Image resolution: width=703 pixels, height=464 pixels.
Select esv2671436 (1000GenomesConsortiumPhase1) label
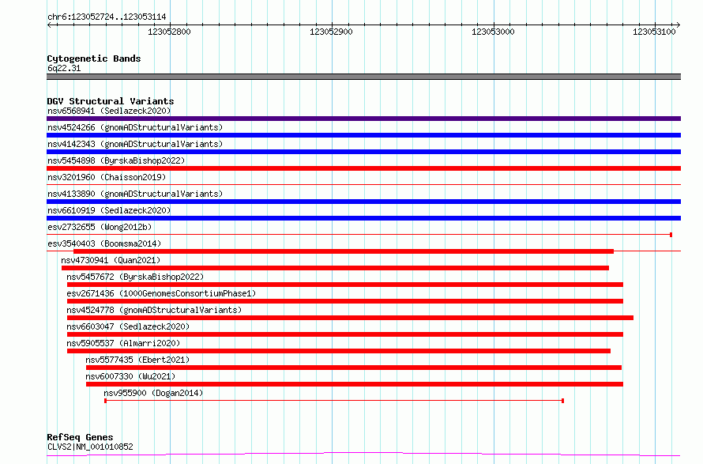161,293
